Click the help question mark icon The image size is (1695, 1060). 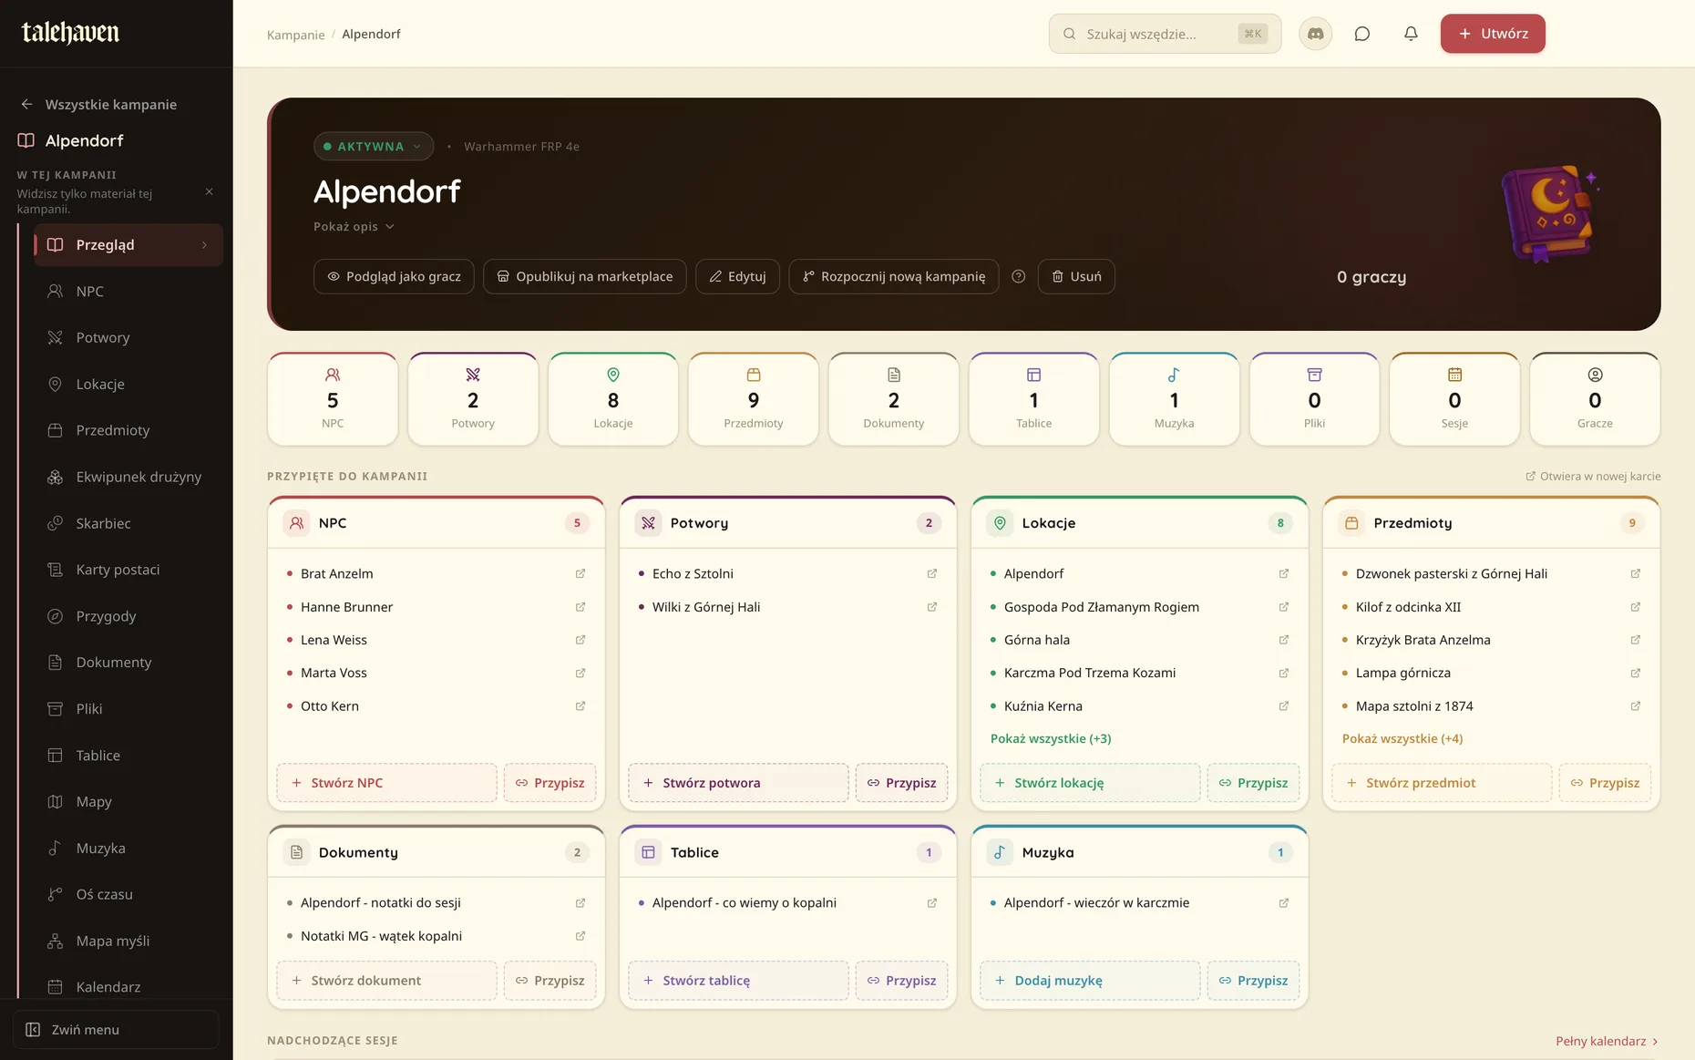1019,276
